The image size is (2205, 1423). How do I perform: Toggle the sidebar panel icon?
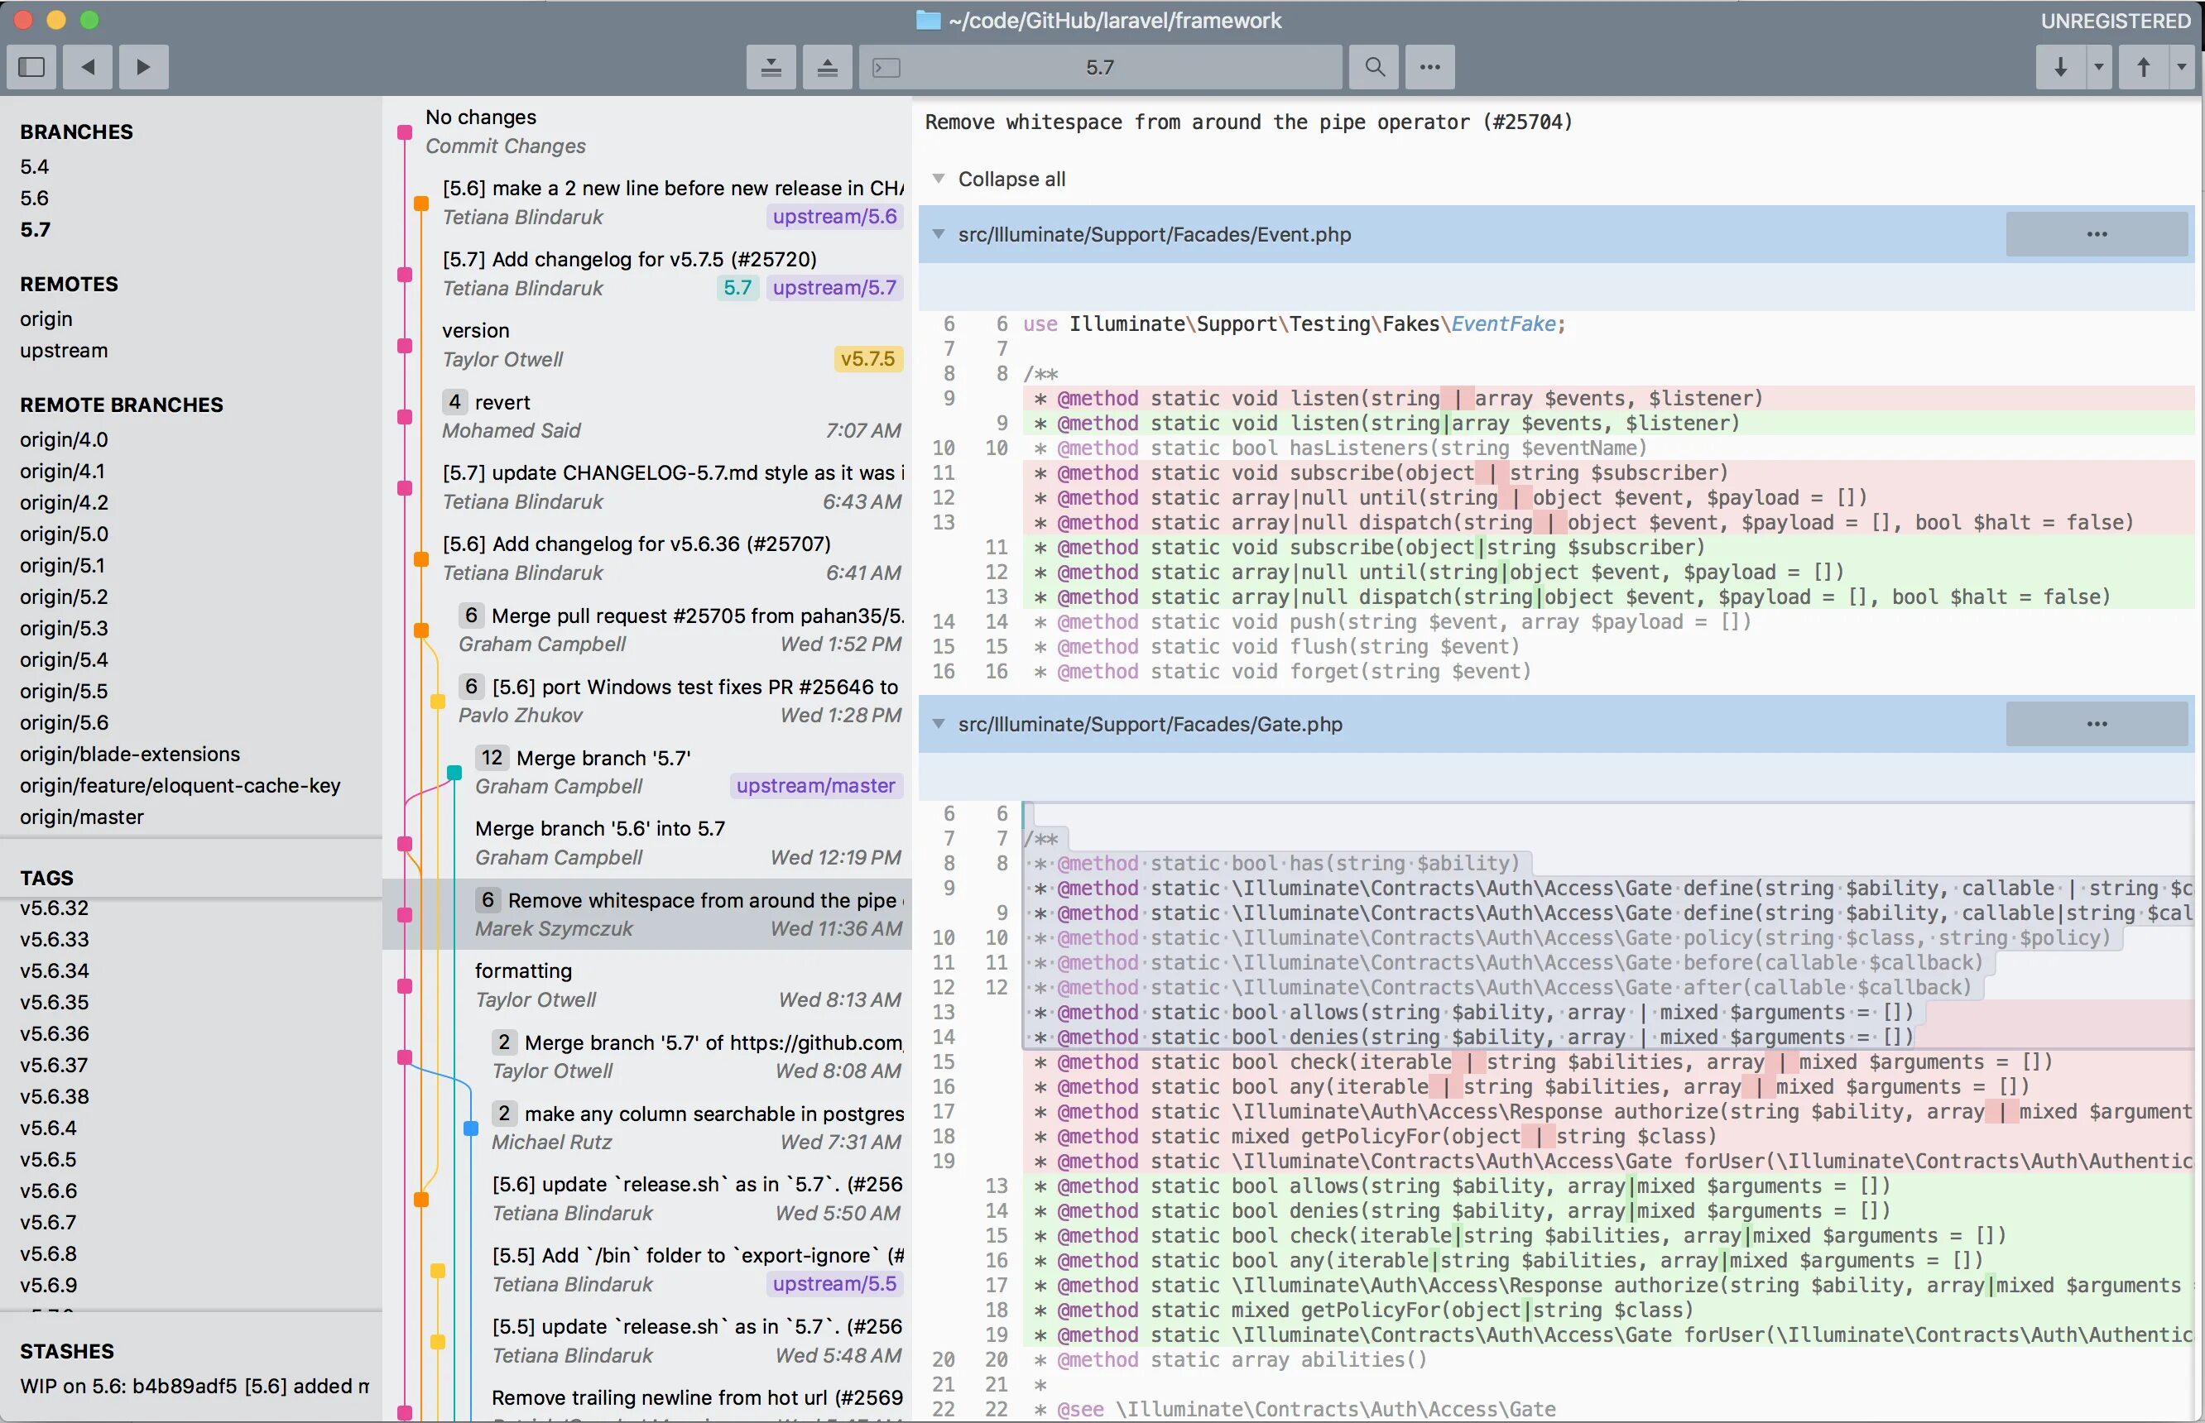coord(31,66)
